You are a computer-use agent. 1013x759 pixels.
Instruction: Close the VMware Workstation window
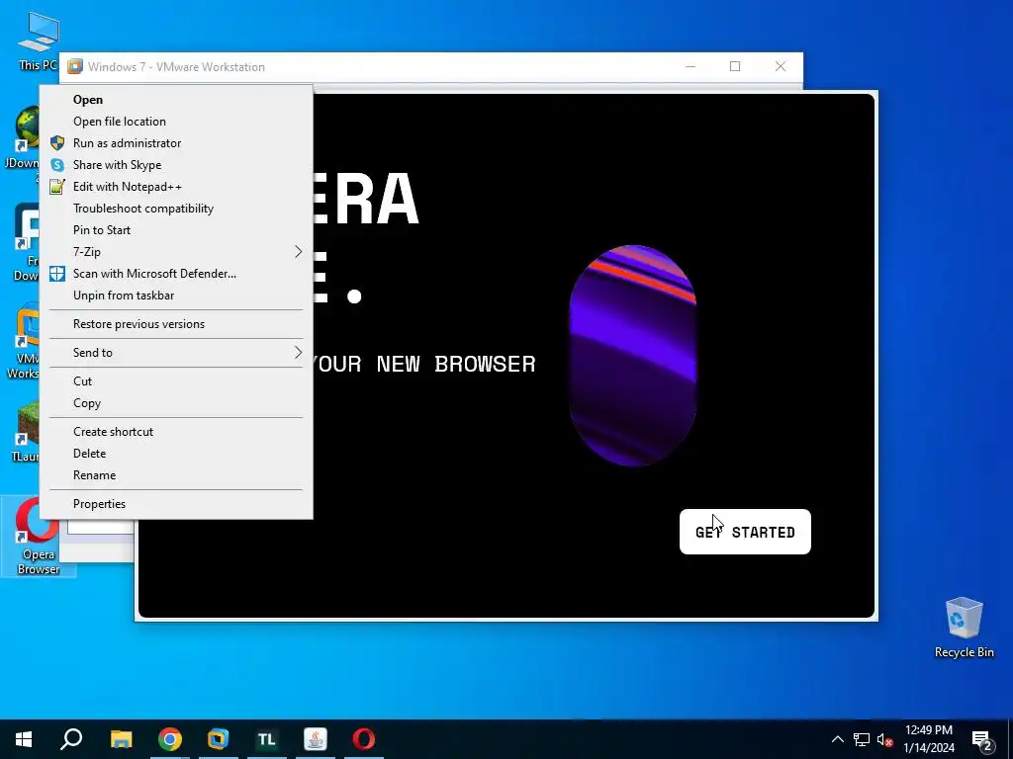pos(781,66)
